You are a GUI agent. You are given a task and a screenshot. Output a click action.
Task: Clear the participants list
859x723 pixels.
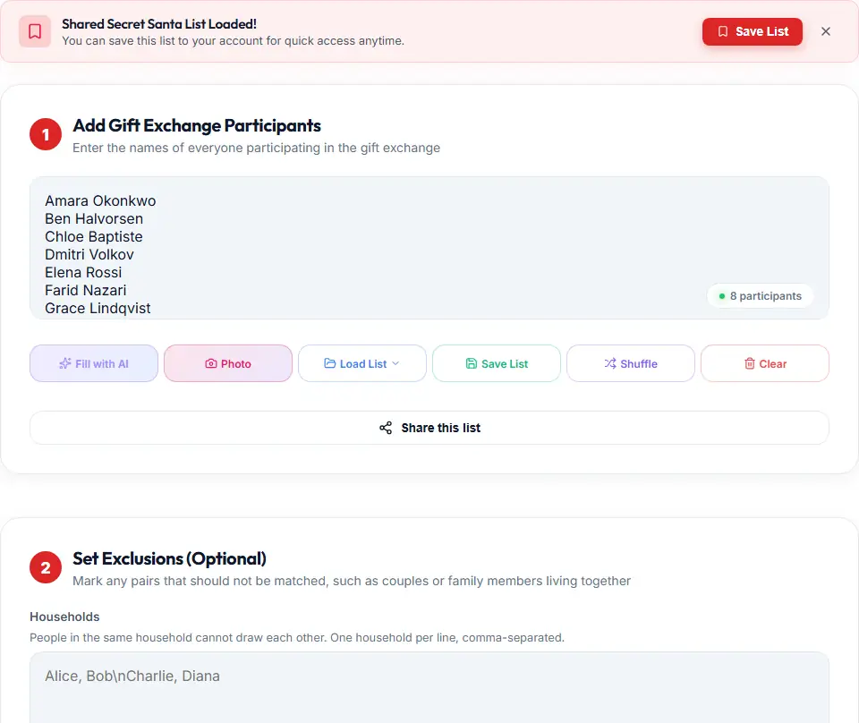point(765,363)
